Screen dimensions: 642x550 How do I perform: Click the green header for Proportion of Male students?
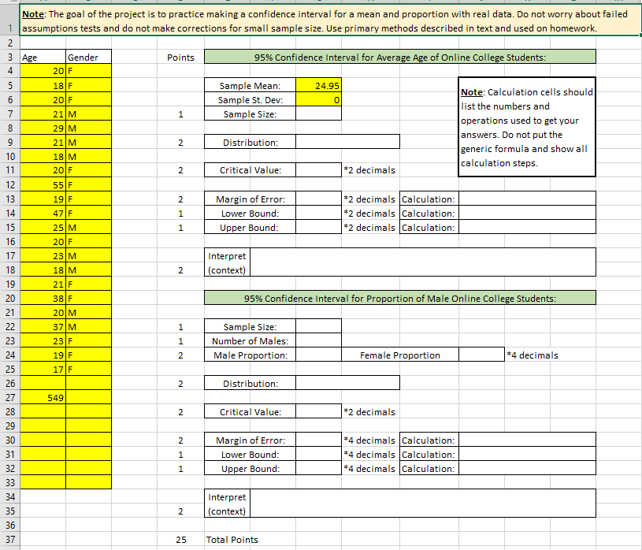tap(400, 298)
